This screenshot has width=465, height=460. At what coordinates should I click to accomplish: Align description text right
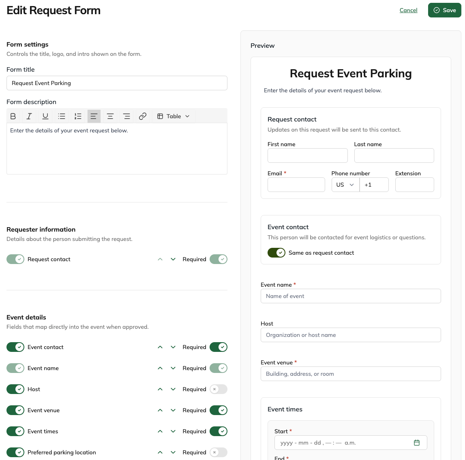coord(126,116)
